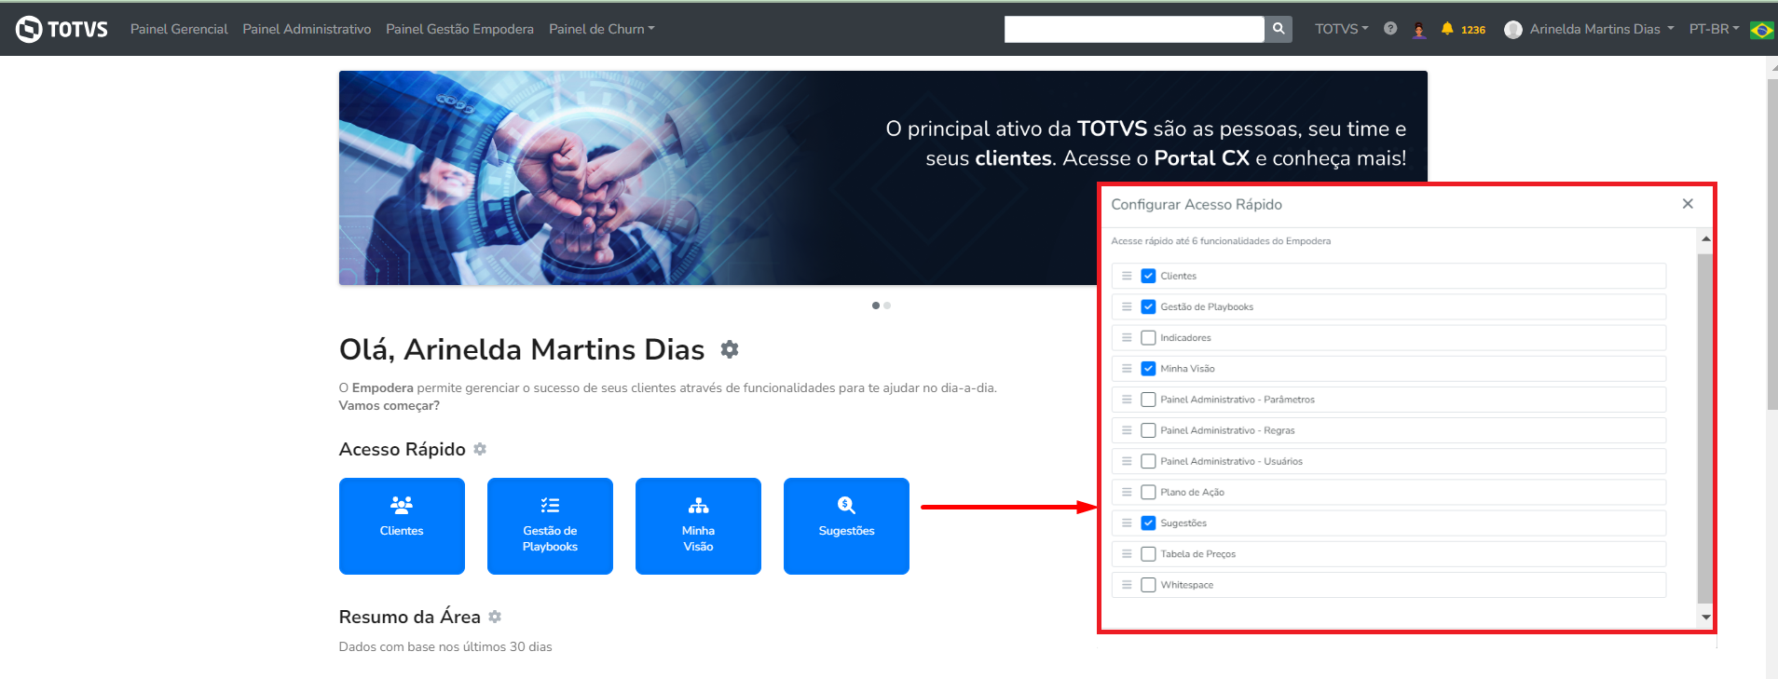The height and width of the screenshot is (679, 1778).
Task: Enable the Plano de Ação checkbox
Action: pyautogui.click(x=1148, y=492)
